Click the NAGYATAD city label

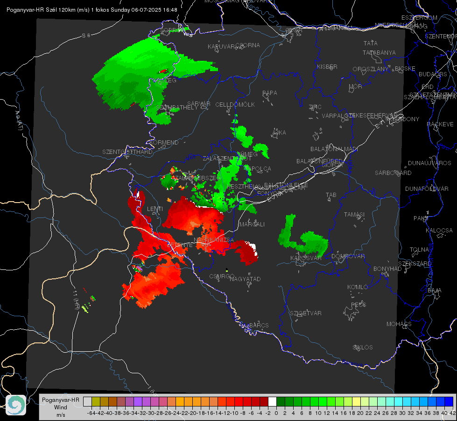[245, 279]
